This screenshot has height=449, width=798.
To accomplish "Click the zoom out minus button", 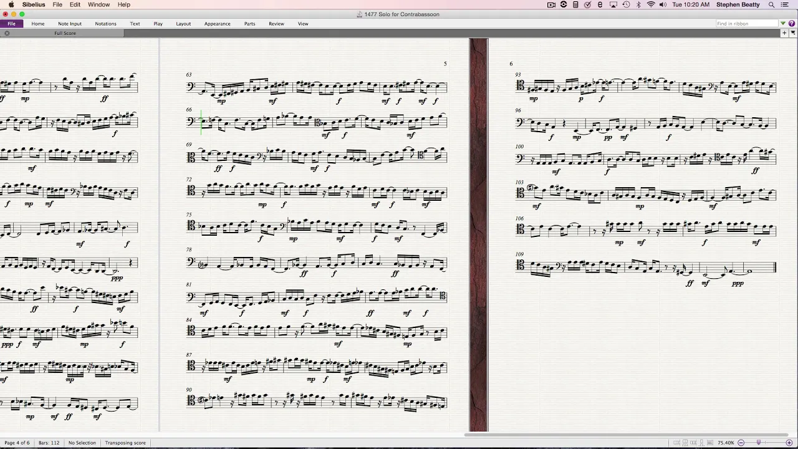I will [741, 443].
